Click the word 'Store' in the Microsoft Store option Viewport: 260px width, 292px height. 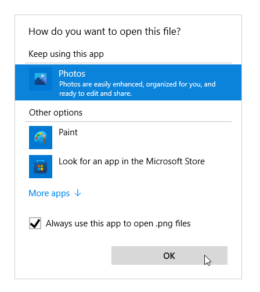[194, 161]
